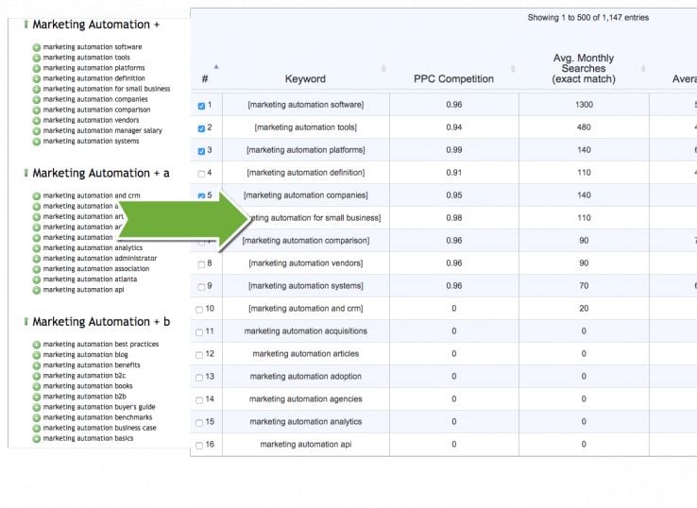This screenshot has width=697, height=508.
Task: Add 'marketing automation and crm' using plus icon
Action: [37, 196]
